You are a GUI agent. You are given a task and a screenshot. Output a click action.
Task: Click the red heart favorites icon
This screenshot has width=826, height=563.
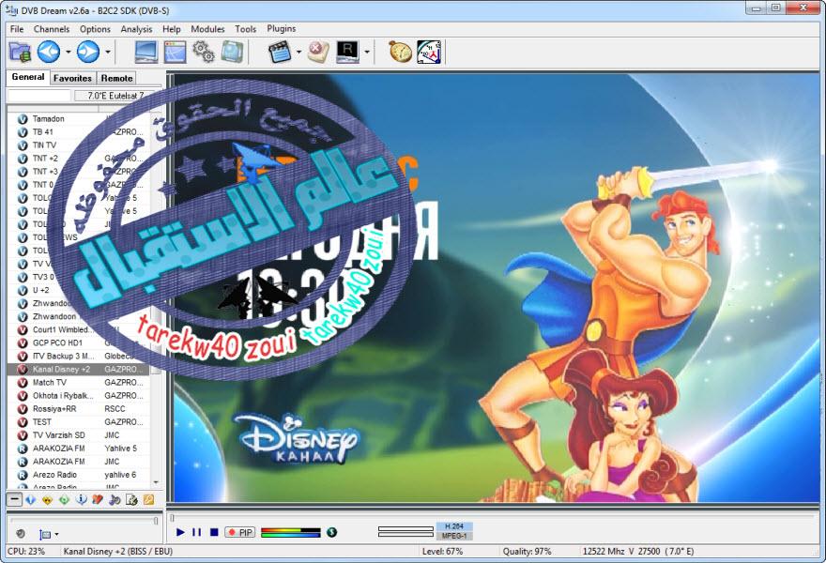[x=98, y=499]
